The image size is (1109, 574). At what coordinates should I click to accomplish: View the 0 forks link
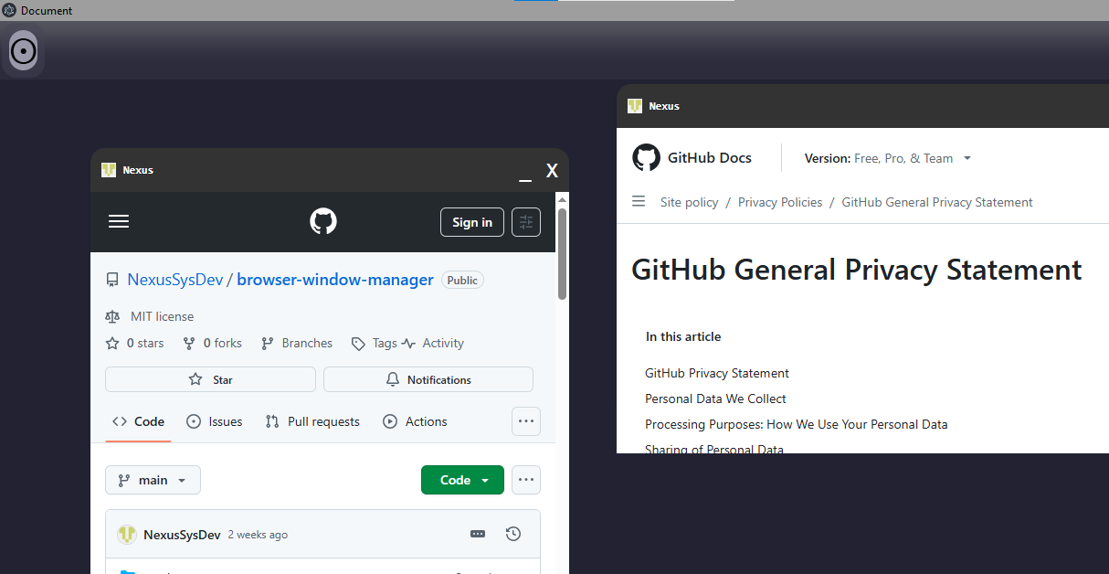click(x=213, y=343)
